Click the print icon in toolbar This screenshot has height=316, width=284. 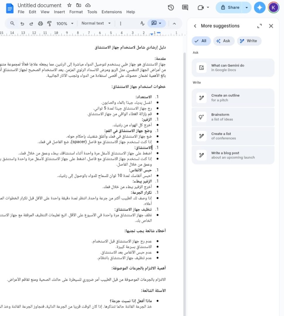pyautogui.click(x=40, y=23)
